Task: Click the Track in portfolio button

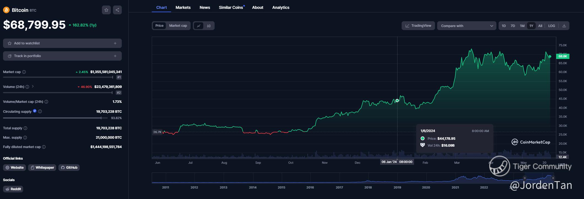Action: click(x=62, y=56)
